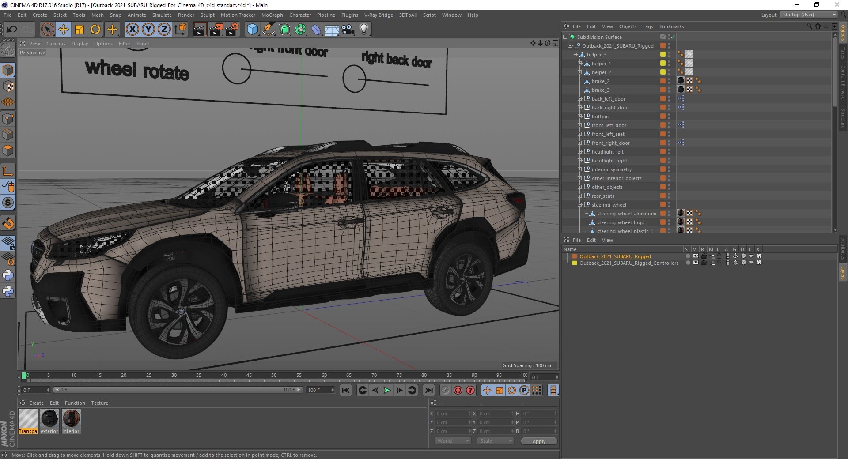
Task: Open the Layout Startup (User) dropdown
Action: 808,15
